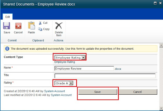Click the Cancel button at form bottom

138,92
